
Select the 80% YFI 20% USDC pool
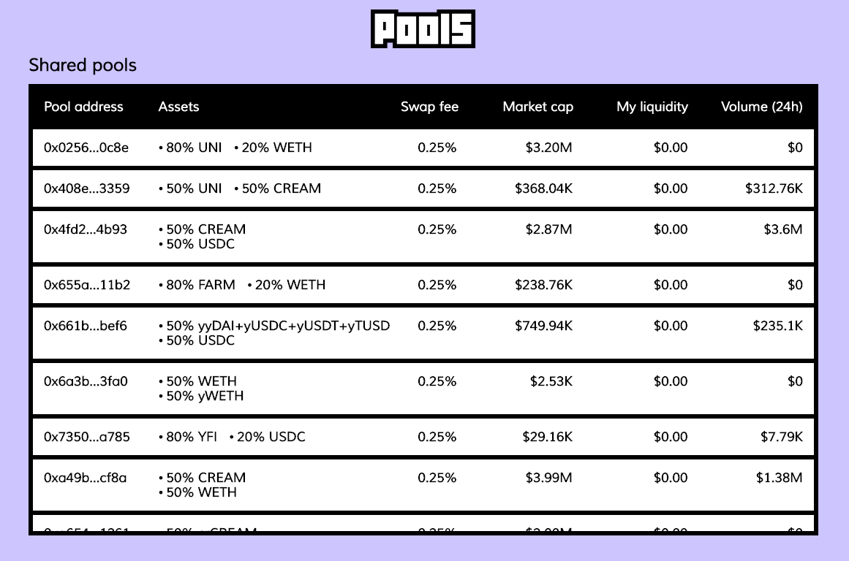pyautogui.click(x=423, y=437)
